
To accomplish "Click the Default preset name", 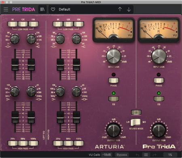I will click(64, 9).
